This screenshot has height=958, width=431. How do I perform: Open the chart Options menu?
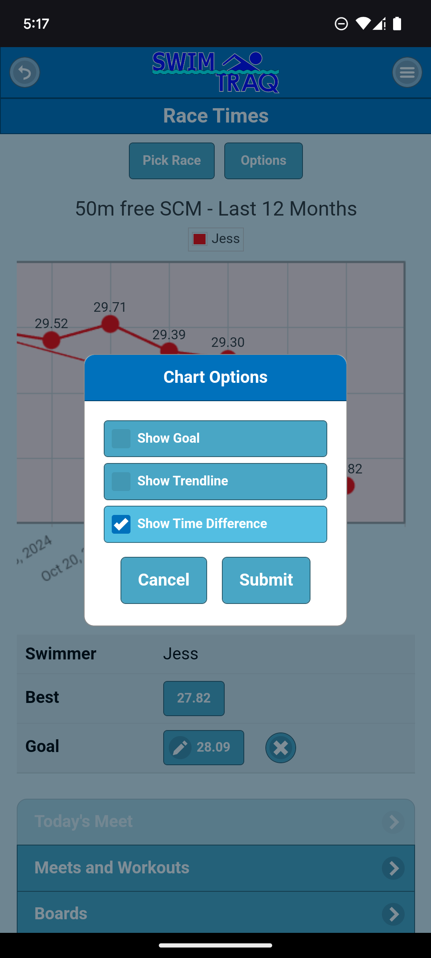(x=263, y=161)
